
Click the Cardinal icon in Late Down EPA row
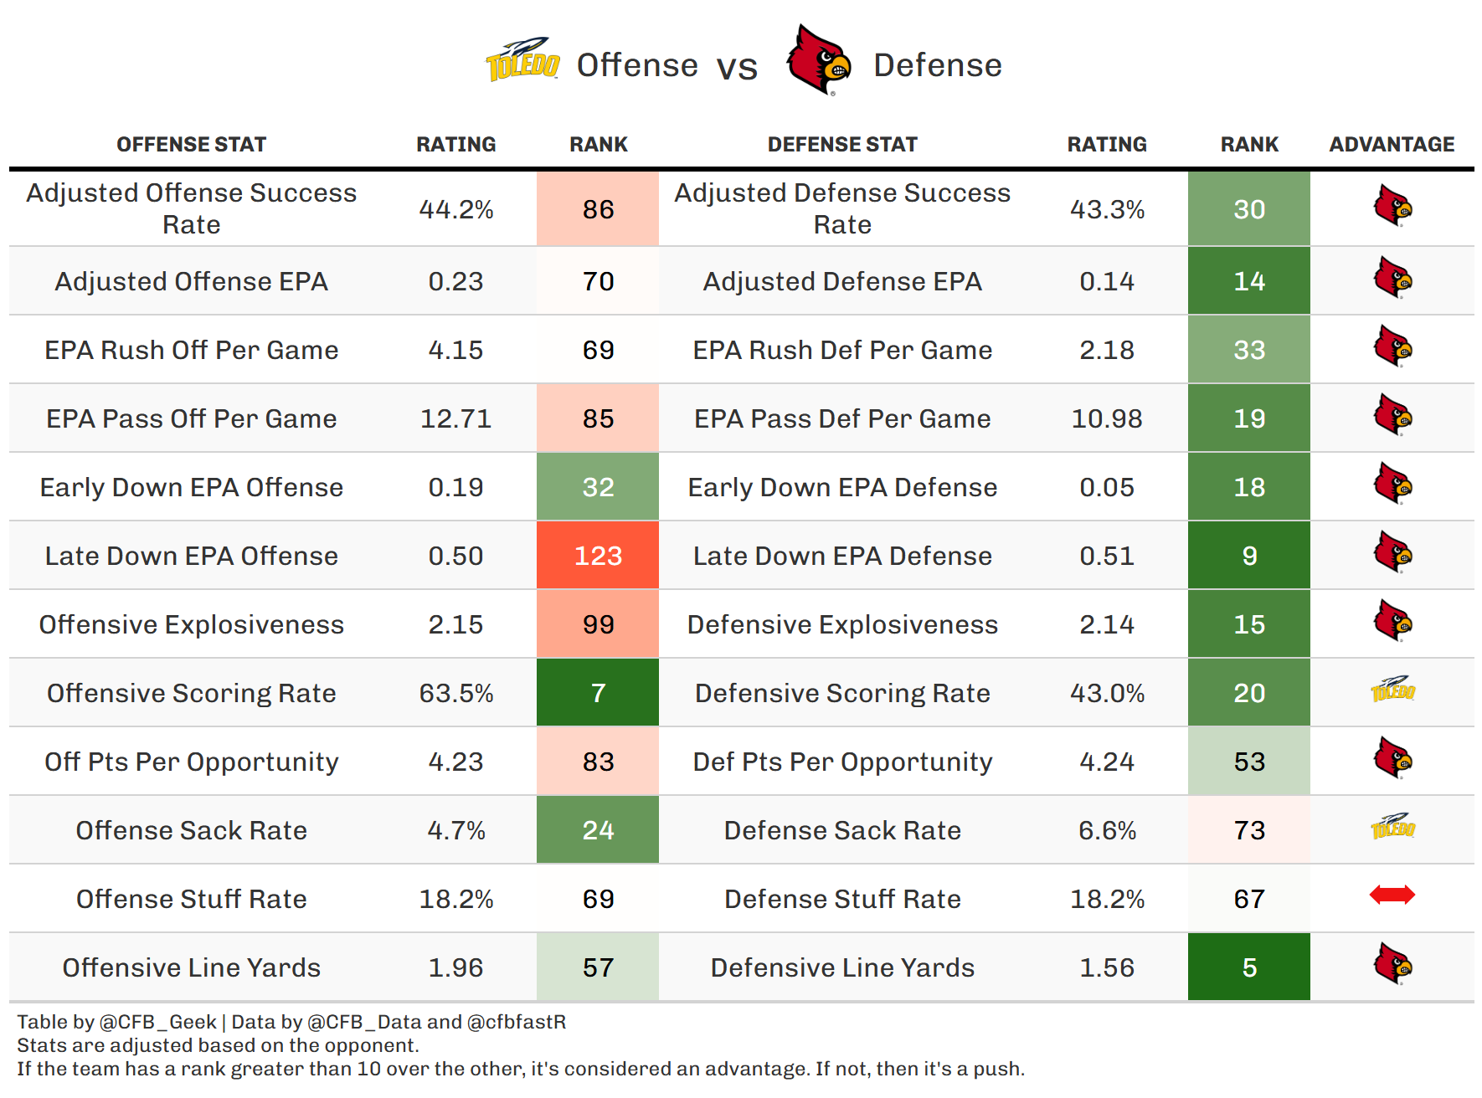1392,553
